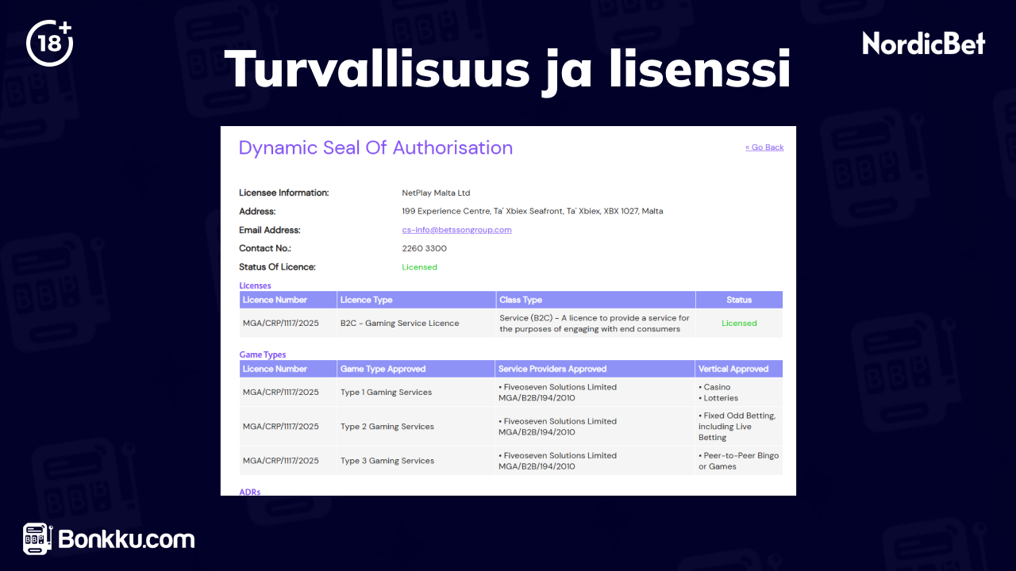Click the Peer-to-Peer Bingo or Games cell
1016x571 pixels.
pos(738,461)
